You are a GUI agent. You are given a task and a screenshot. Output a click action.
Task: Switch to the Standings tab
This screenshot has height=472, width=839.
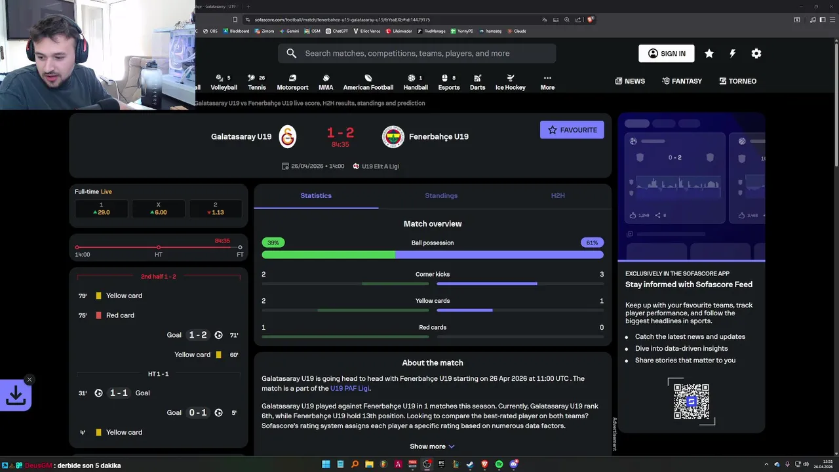[x=441, y=195]
